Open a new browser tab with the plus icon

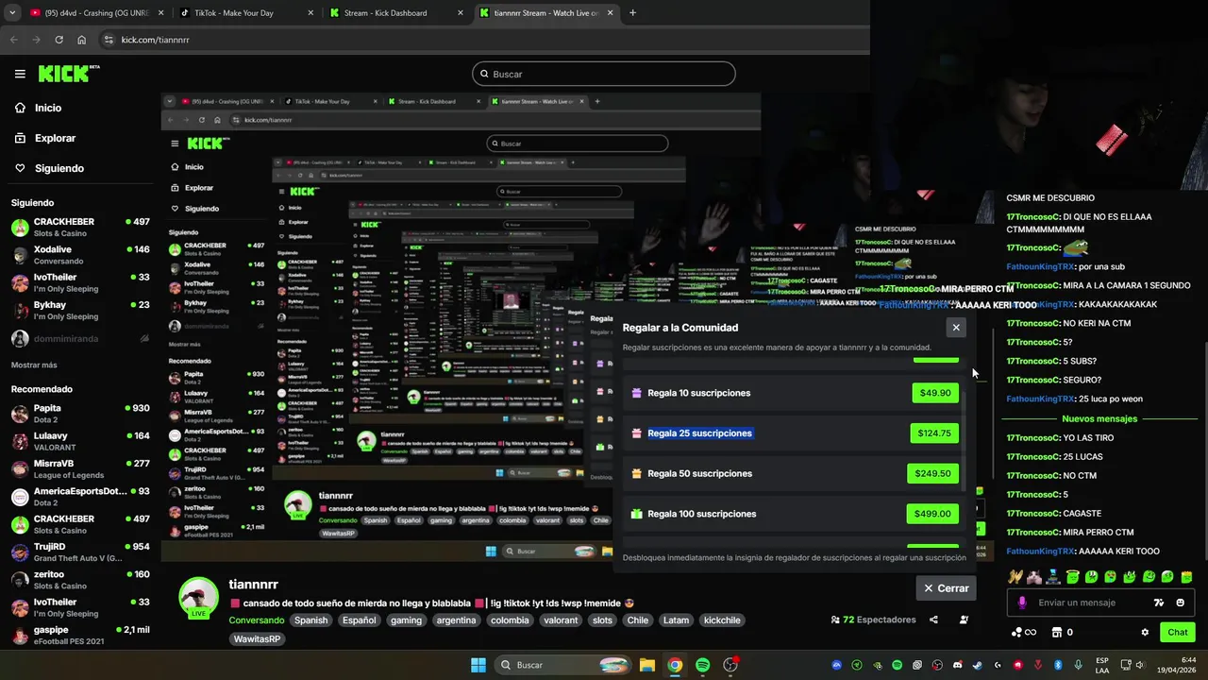point(632,13)
